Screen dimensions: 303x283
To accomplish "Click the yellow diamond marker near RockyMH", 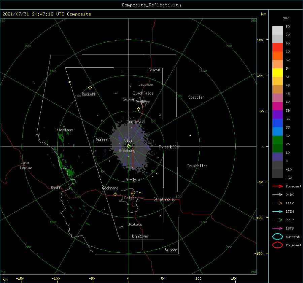I will coord(90,88).
